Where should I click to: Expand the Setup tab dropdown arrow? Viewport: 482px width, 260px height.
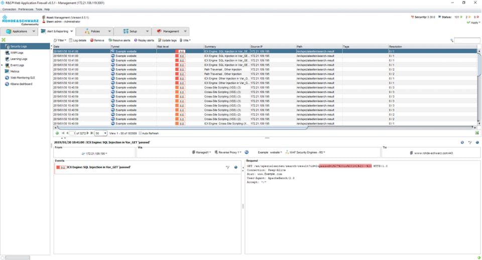point(147,31)
